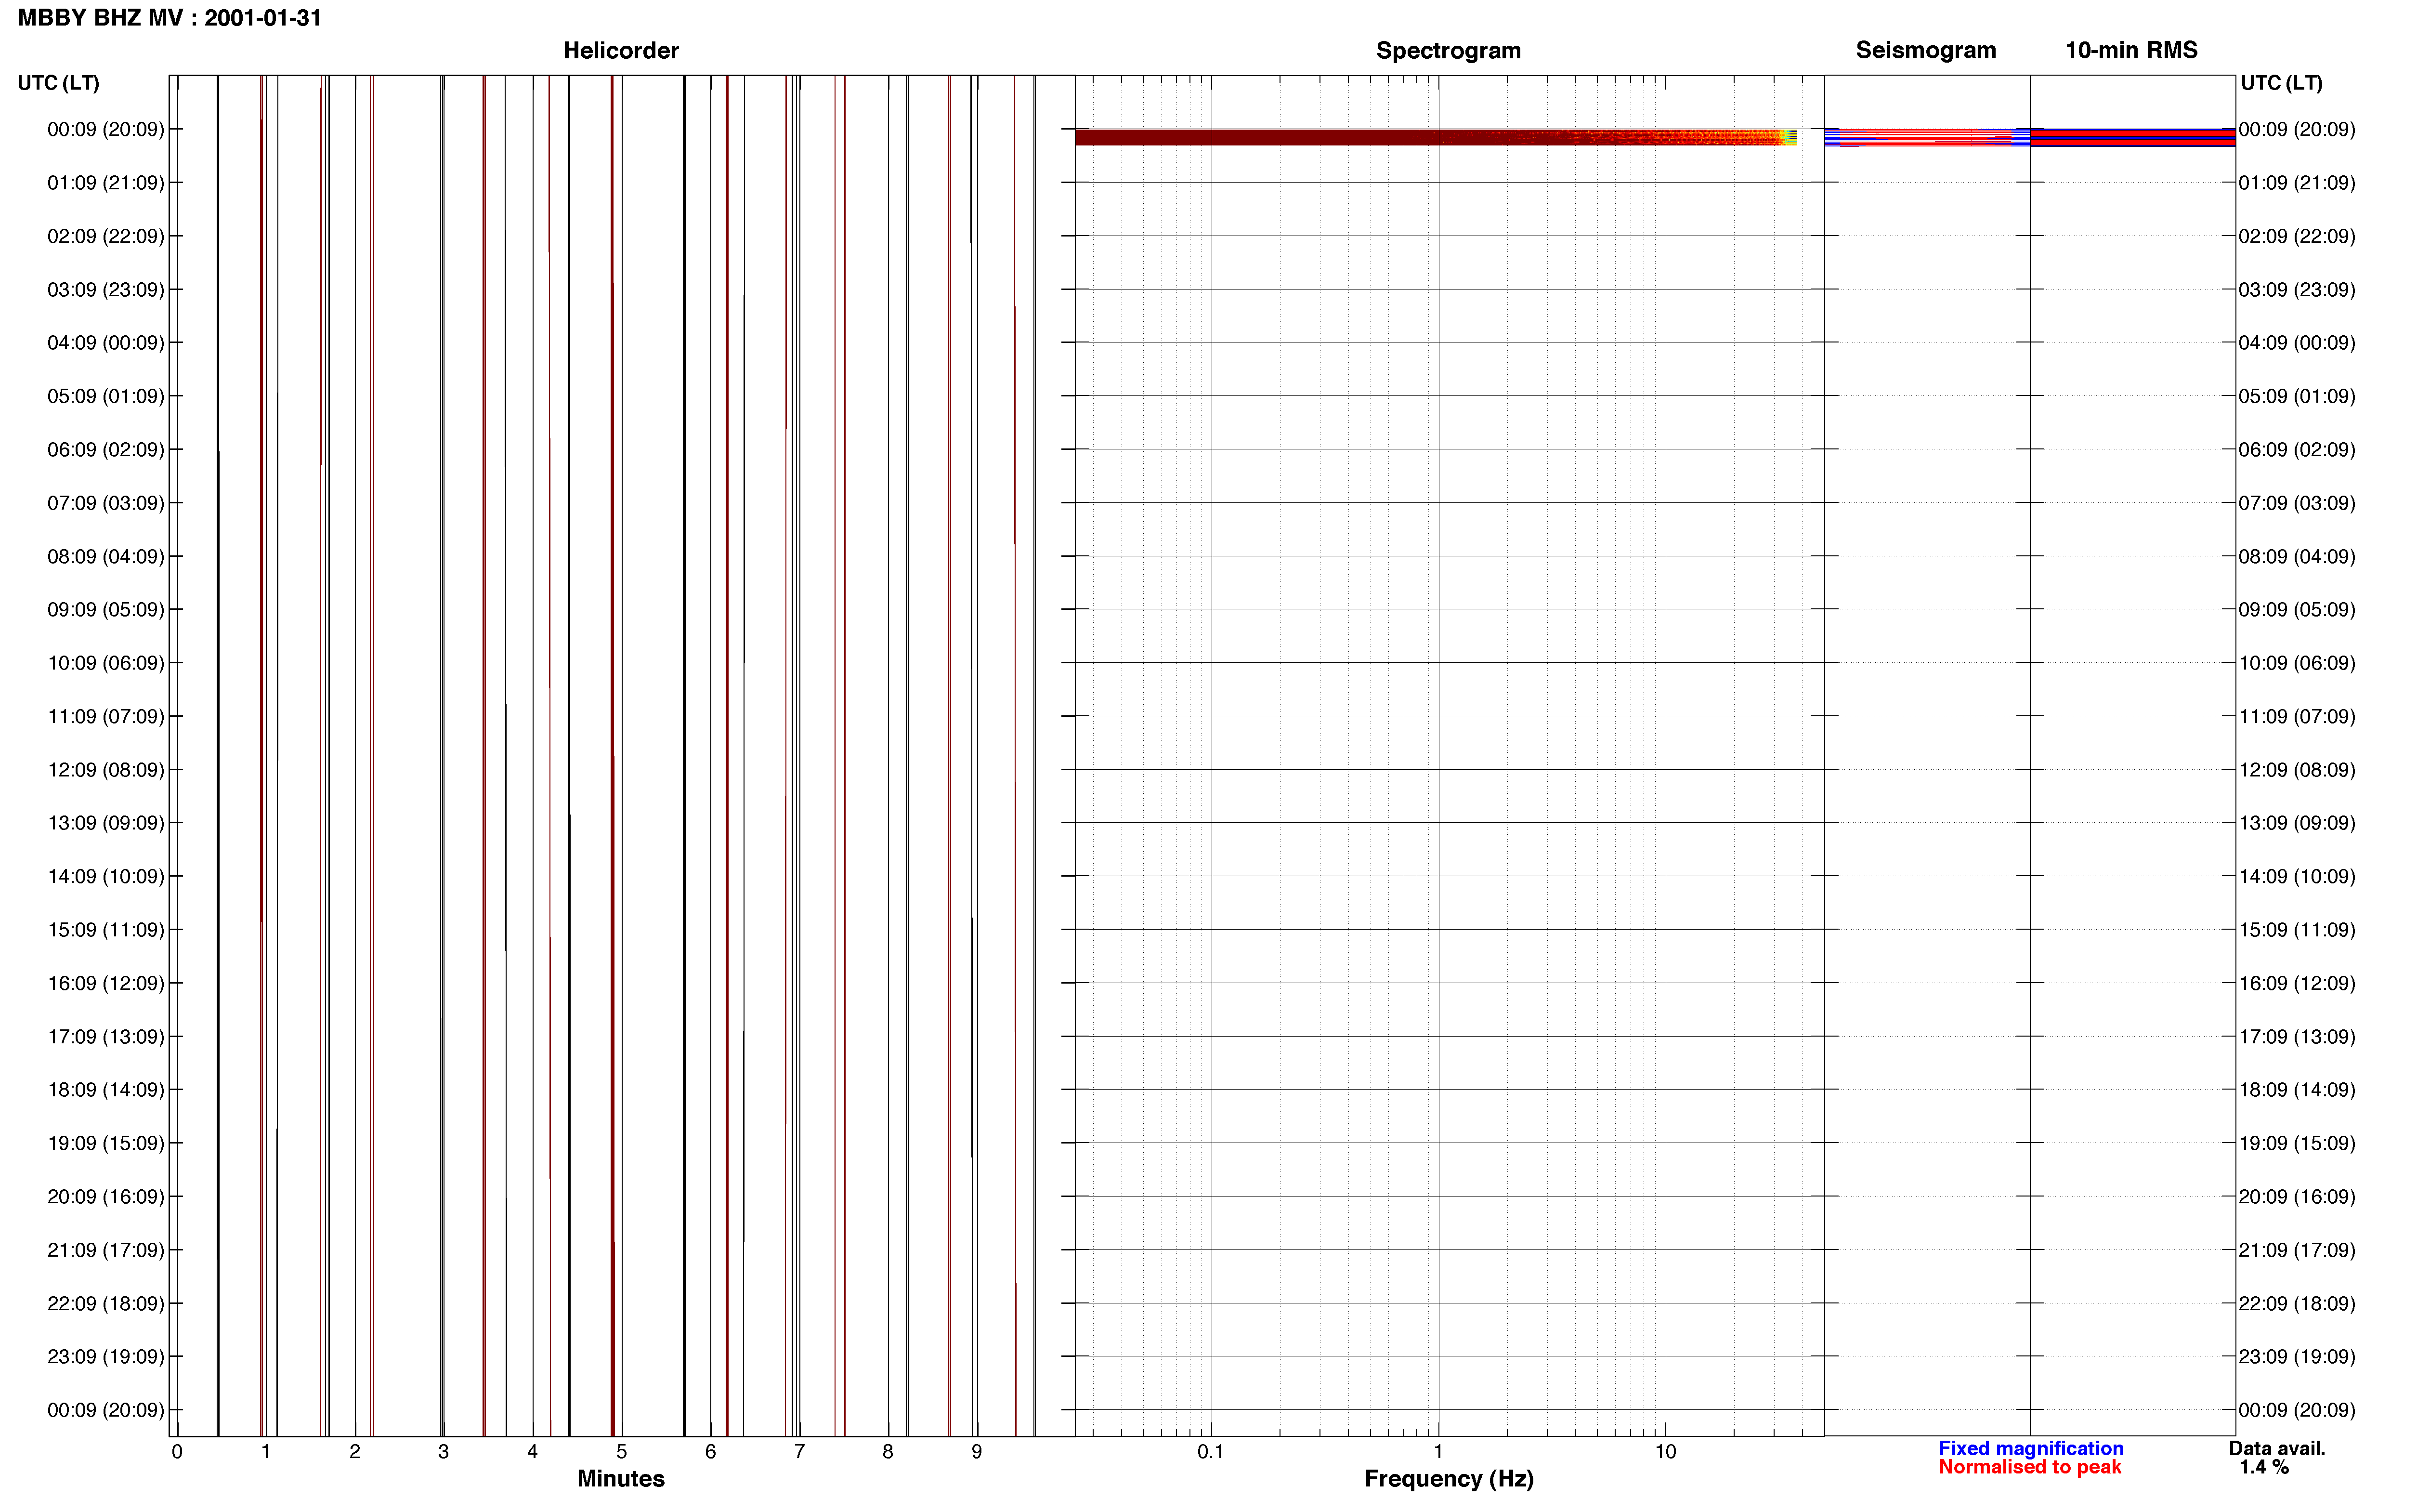Click minute tick 3 on the Helicorder axis

click(x=444, y=1452)
